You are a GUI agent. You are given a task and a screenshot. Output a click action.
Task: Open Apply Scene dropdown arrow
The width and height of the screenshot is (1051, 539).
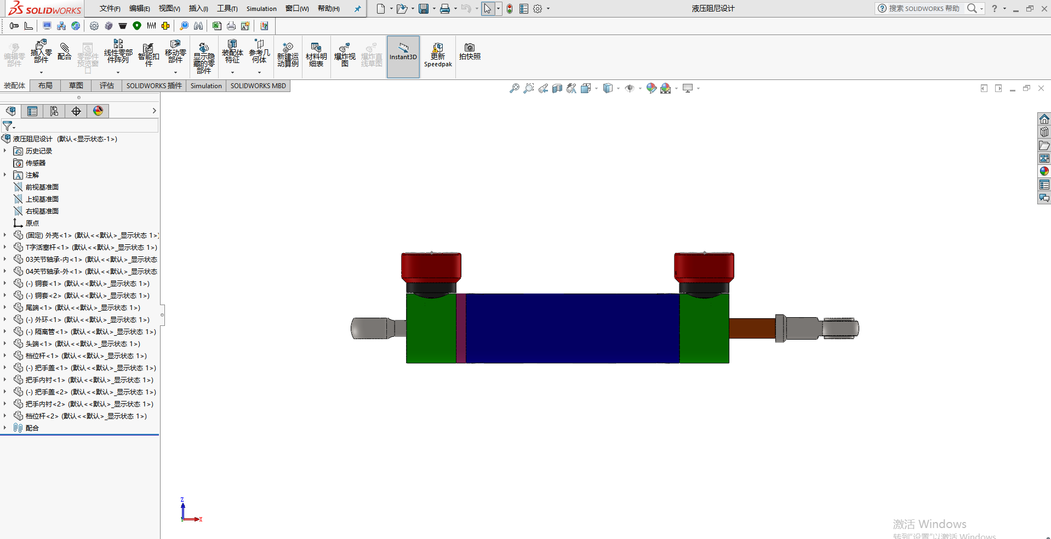(676, 88)
